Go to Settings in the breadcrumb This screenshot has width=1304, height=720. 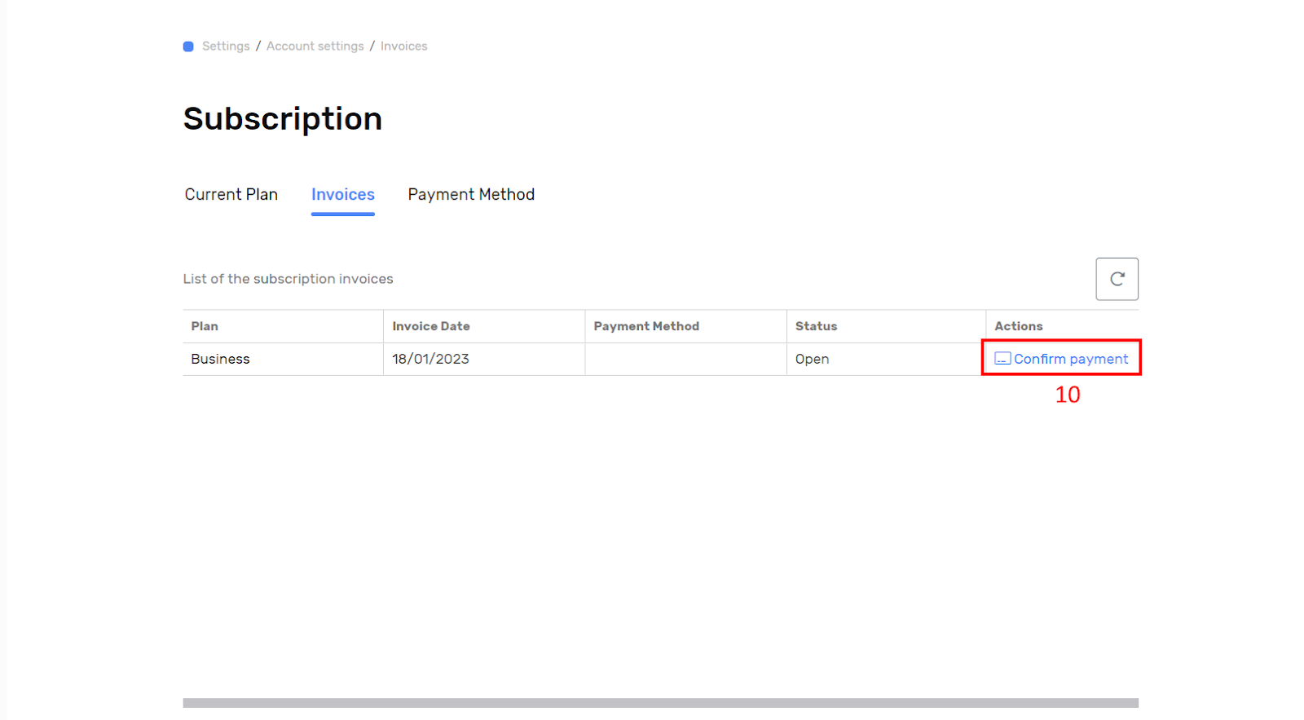[x=226, y=46]
